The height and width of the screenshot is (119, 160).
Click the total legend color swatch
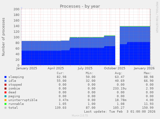pyautogui.click(x=5, y=108)
